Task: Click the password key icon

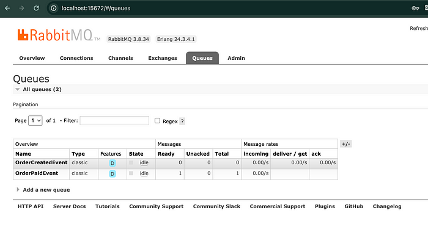Action: 415,8
